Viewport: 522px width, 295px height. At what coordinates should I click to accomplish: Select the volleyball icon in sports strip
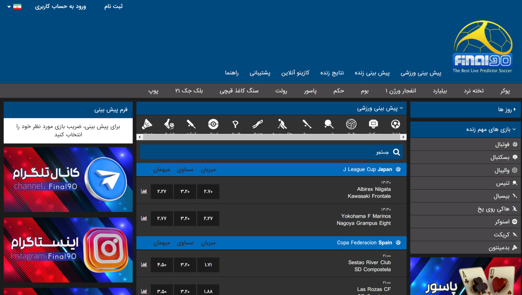351,124
